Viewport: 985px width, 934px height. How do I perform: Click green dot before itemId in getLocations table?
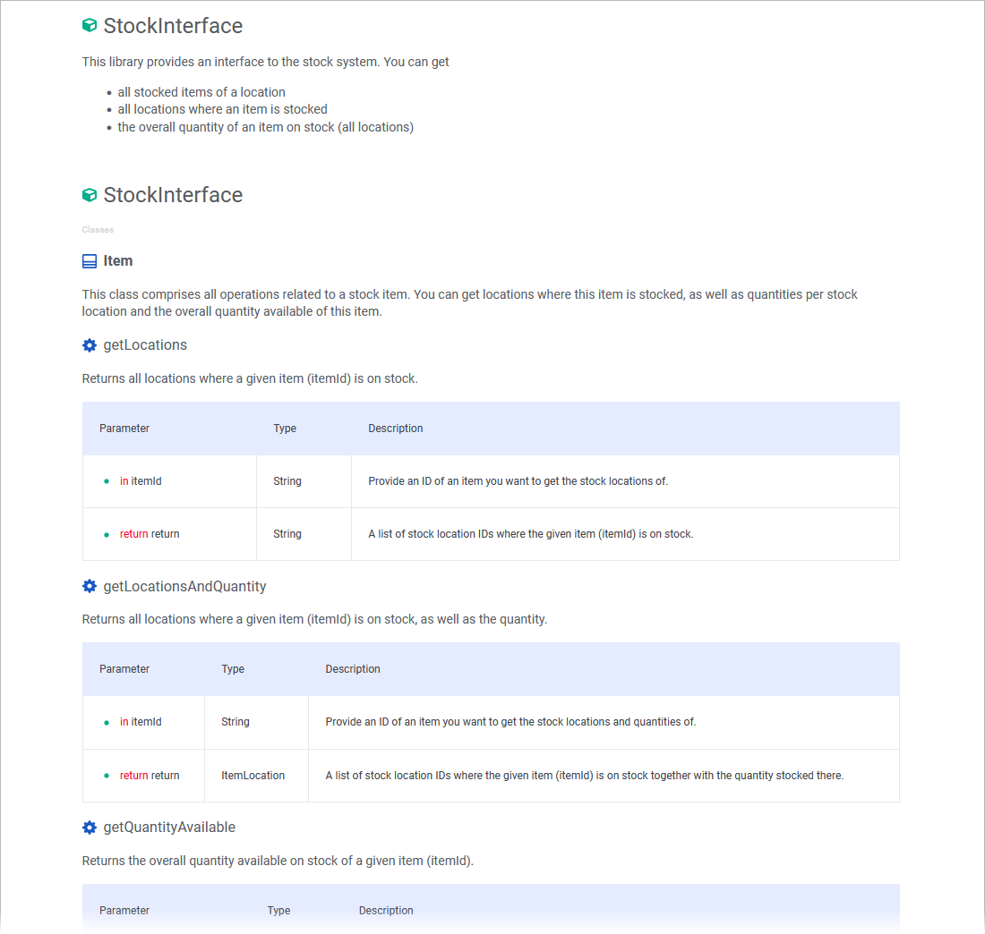pyautogui.click(x=107, y=481)
